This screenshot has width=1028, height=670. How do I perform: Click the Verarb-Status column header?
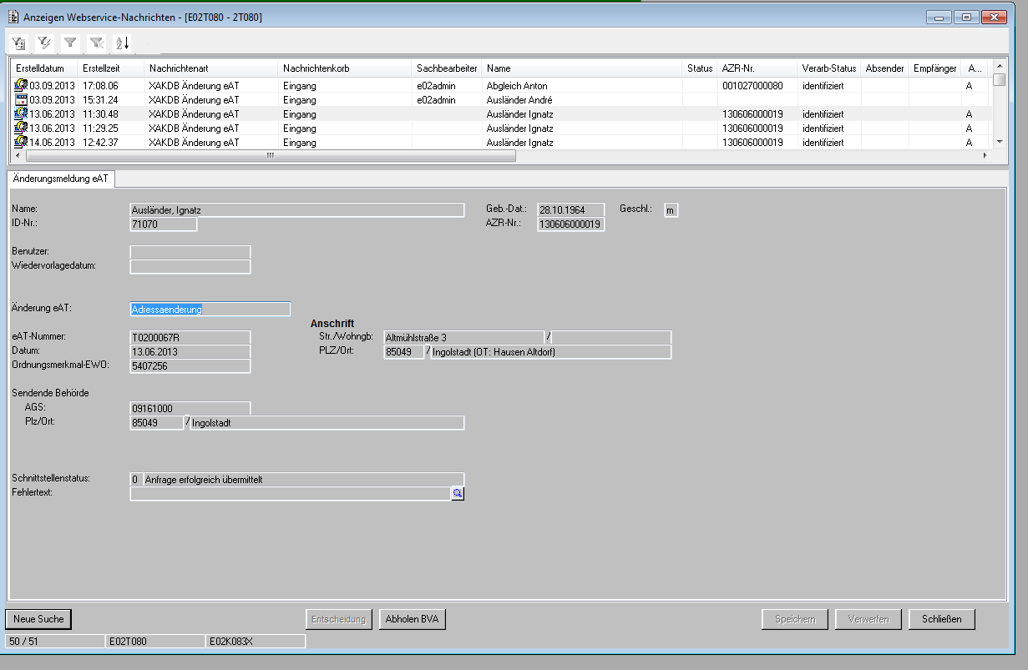coord(828,68)
